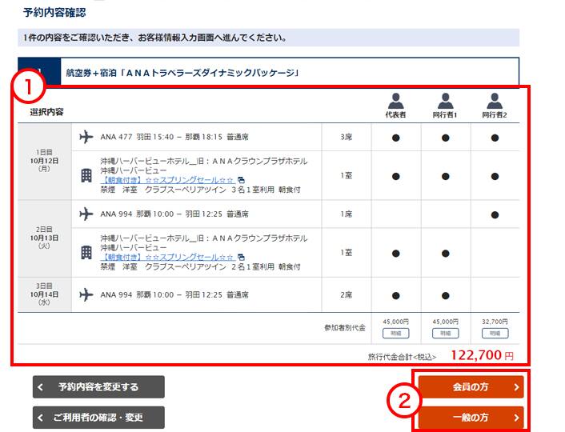Click the ご利用者の確認・変更 button
Viewport: 565px width, 432px height.
(x=98, y=418)
